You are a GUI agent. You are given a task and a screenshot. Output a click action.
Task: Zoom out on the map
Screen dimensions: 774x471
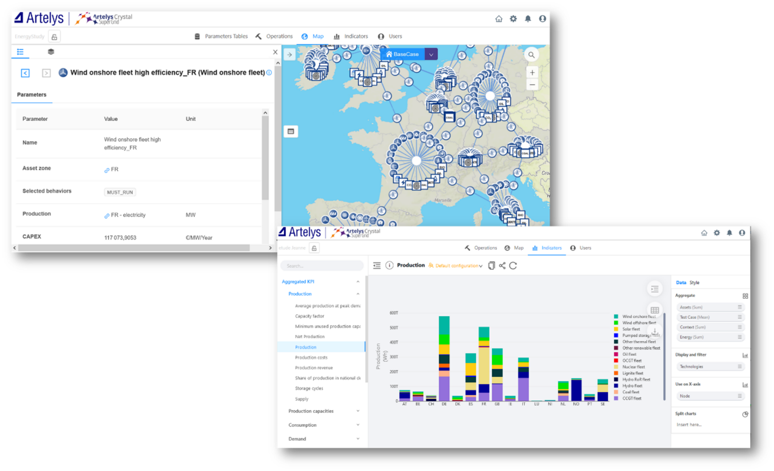click(x=532, y=85)
